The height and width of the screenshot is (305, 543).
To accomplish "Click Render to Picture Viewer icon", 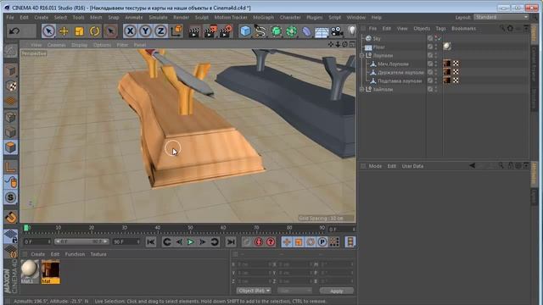I will pos(210,31).
